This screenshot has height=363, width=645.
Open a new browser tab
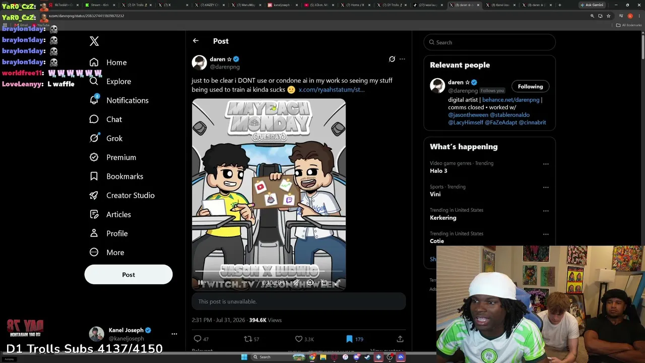pos(559,5)
